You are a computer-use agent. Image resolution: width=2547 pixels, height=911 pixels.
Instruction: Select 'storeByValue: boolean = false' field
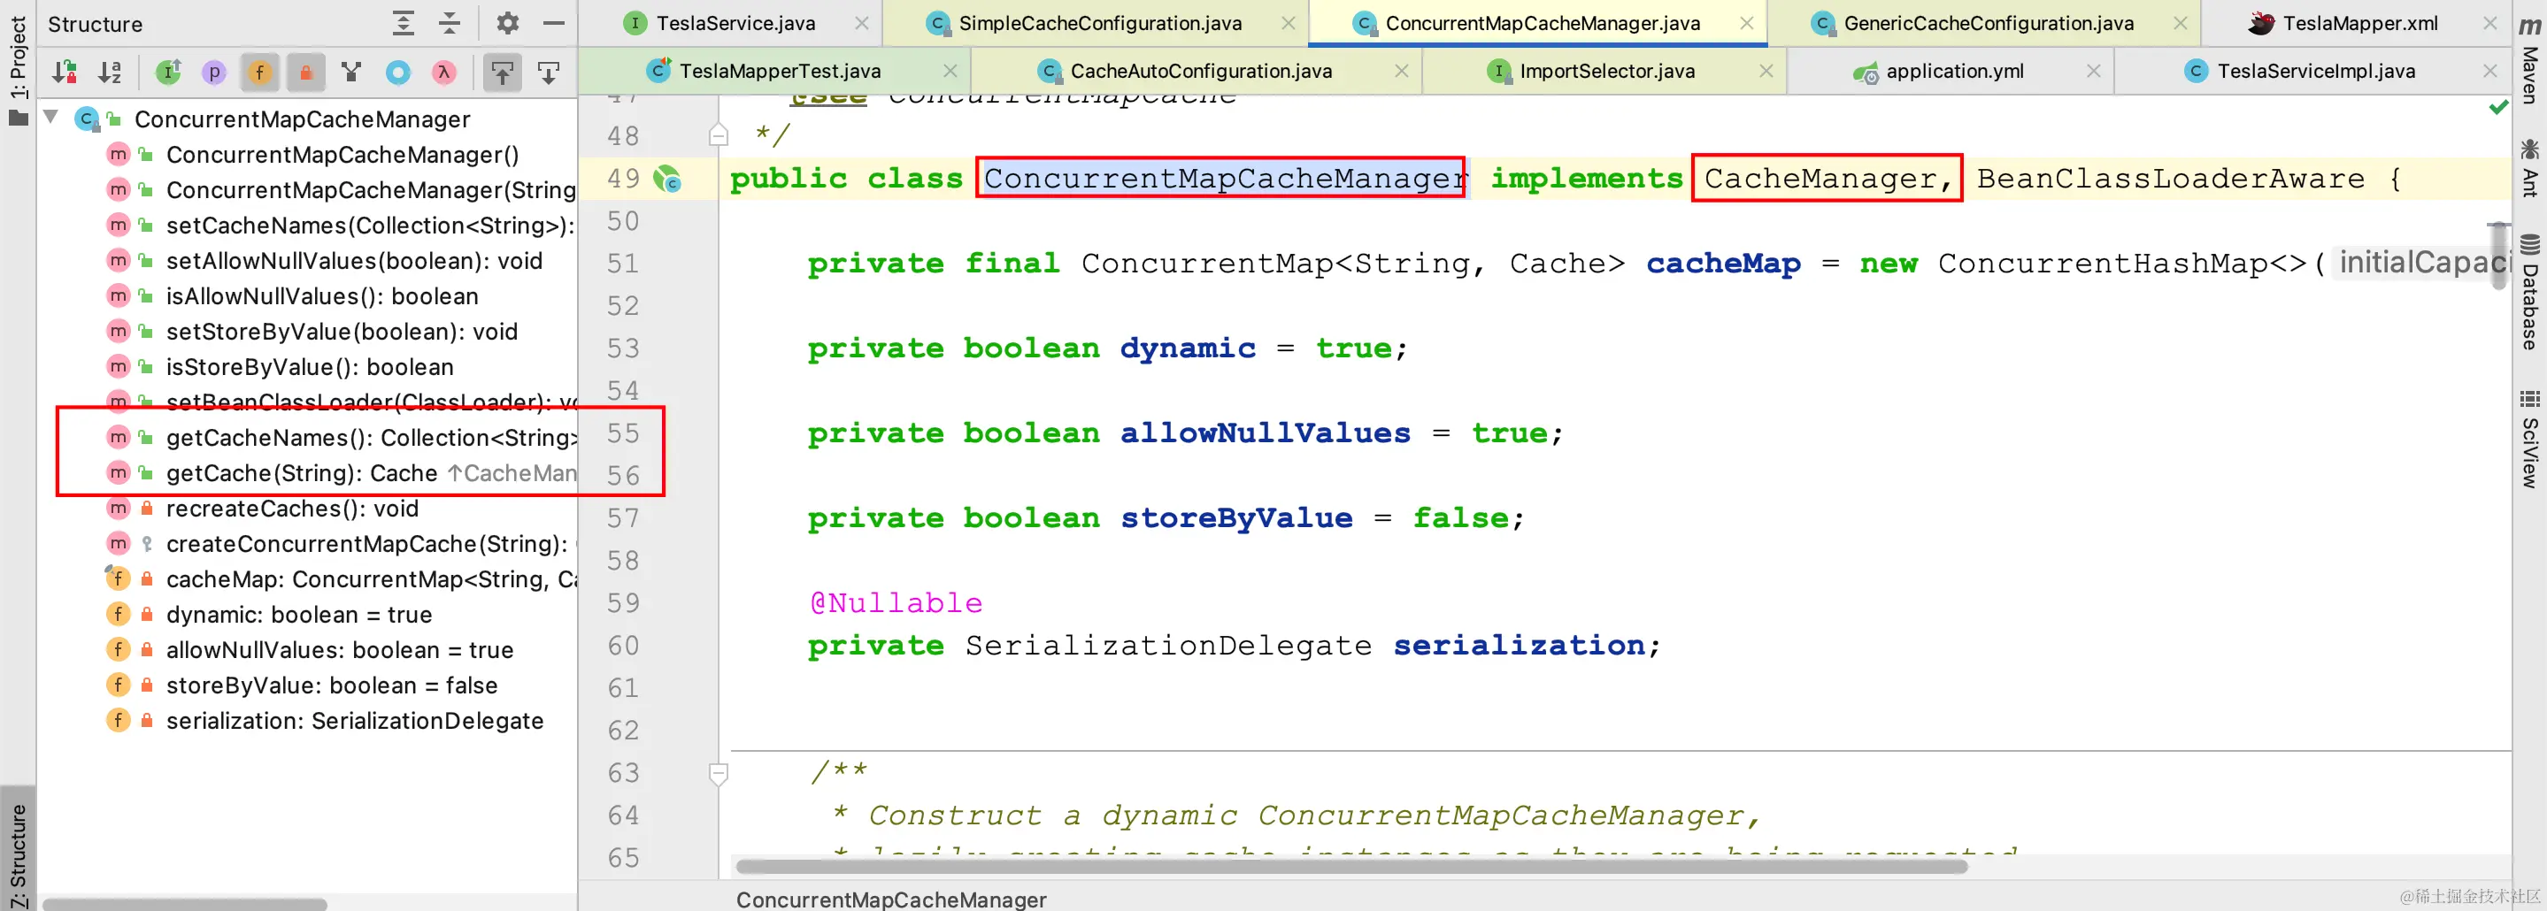point(331,685)
